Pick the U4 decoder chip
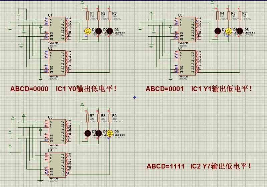Image resolution: width=267 pixels, height=187 pixels. tap(187, 62)
